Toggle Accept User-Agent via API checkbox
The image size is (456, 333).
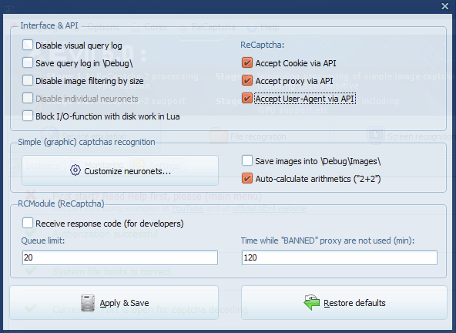point(247,99)
